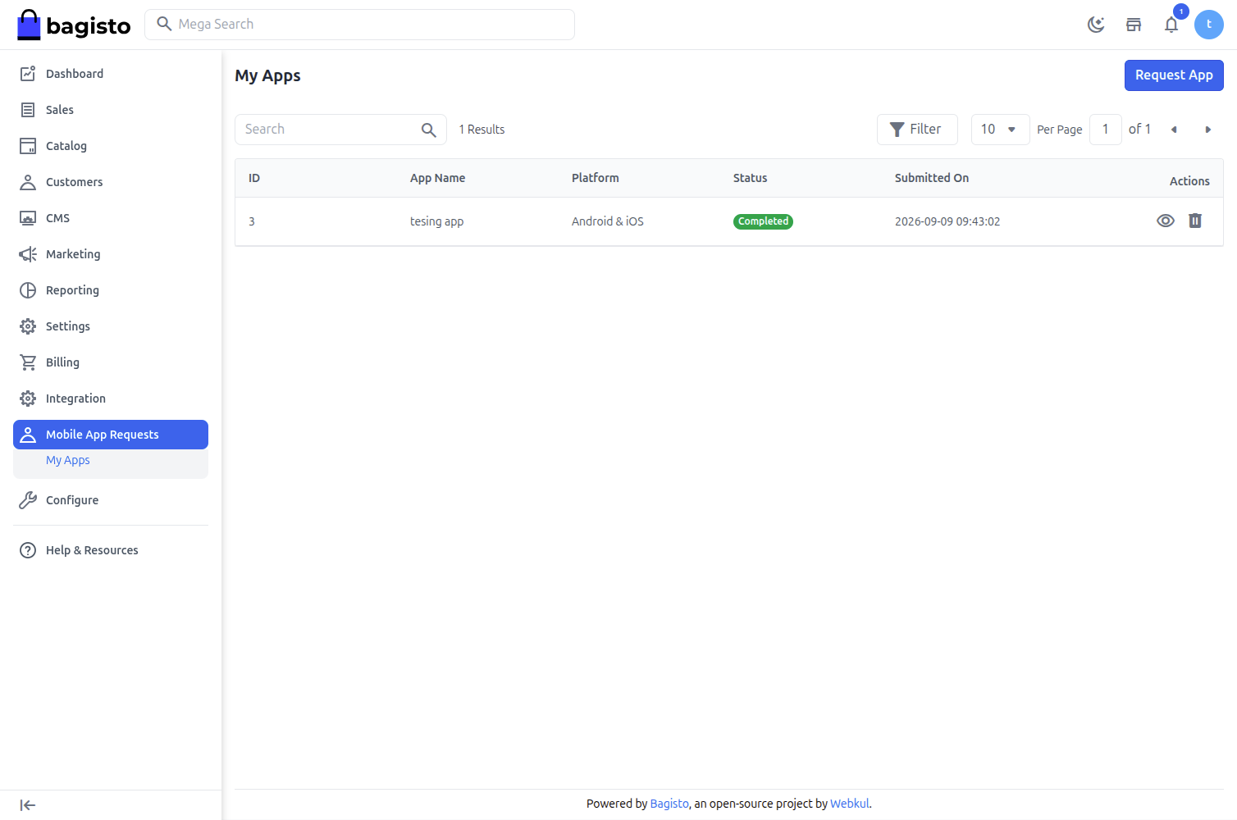1237x820 pixels.
Task: Open the notifications bell
Action: point(1171,25)
